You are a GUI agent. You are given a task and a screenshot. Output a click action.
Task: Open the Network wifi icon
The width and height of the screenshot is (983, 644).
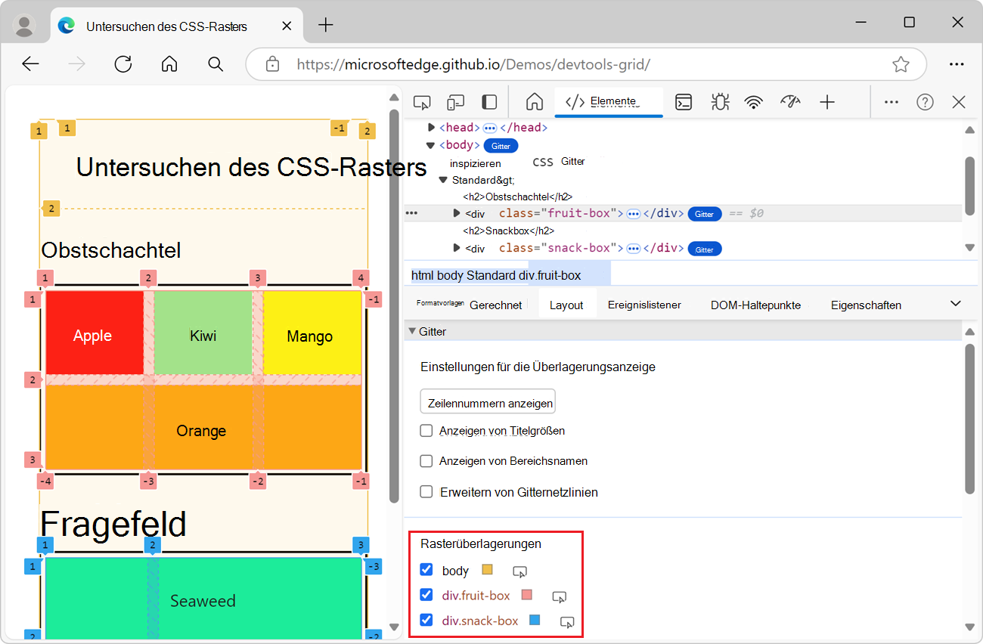click(753, 102)
